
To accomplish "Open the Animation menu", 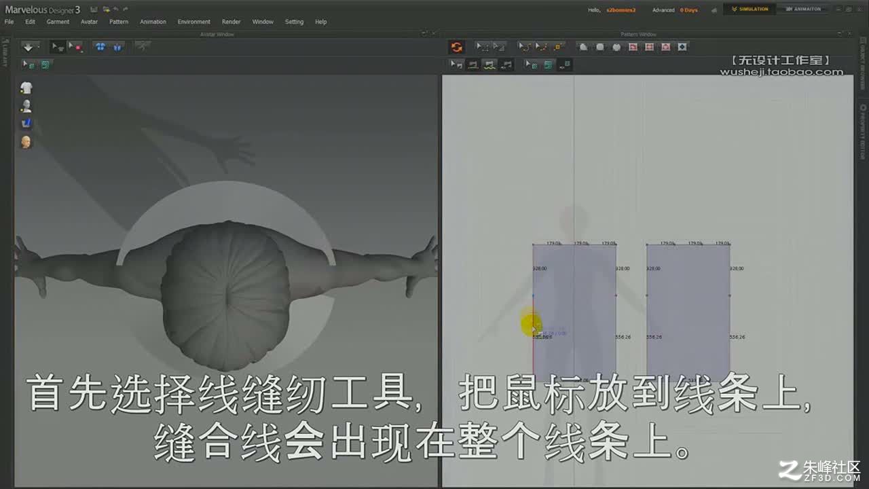I will point(153,22).
